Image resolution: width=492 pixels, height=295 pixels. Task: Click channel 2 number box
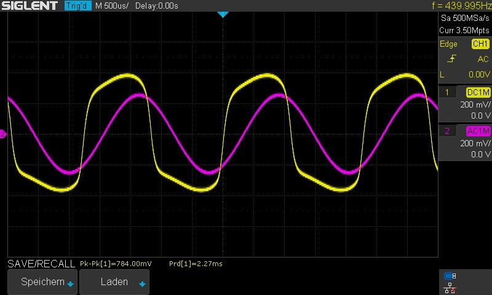point(447,131)
